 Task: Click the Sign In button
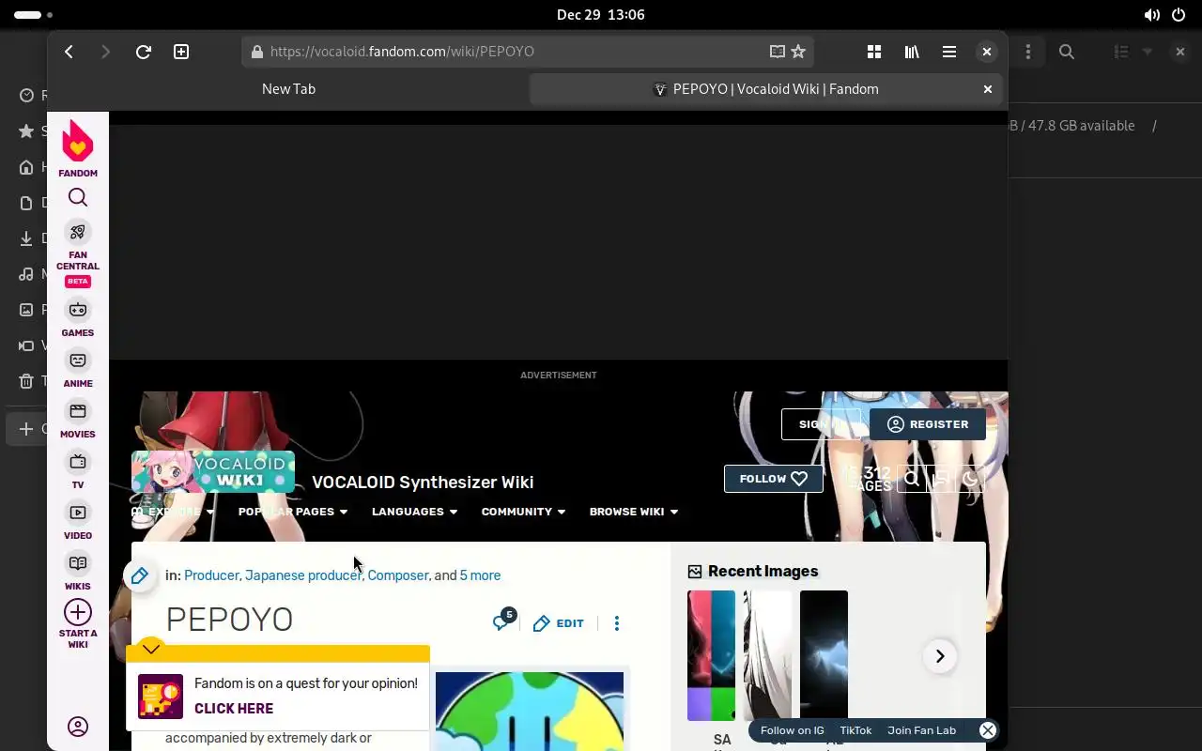(821, 424)
